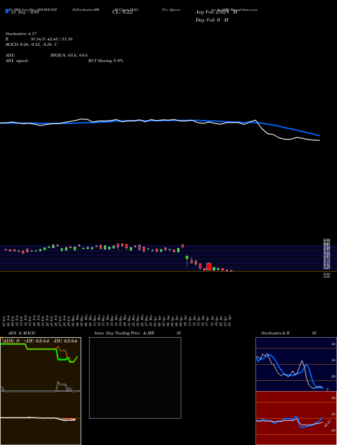Select the 'ADX: 0 +DY: 63.64 -DY: 63.64' readout
Screen dimensions: 337x445
[x=40, y=341]
